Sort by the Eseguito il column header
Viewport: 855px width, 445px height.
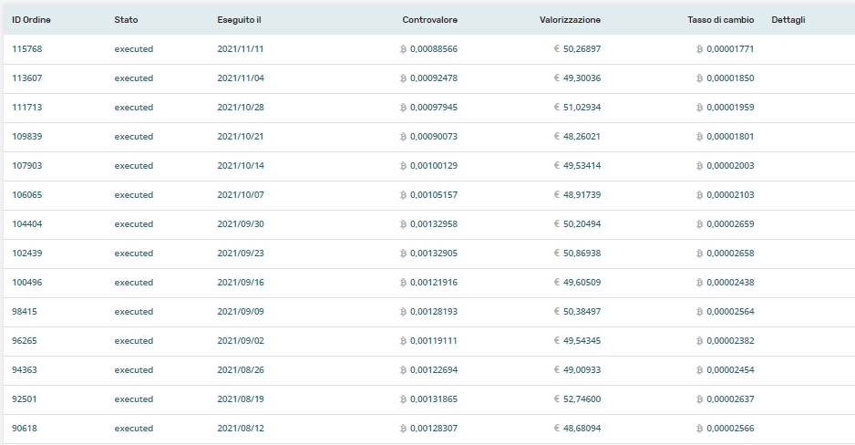click(239, 20)
